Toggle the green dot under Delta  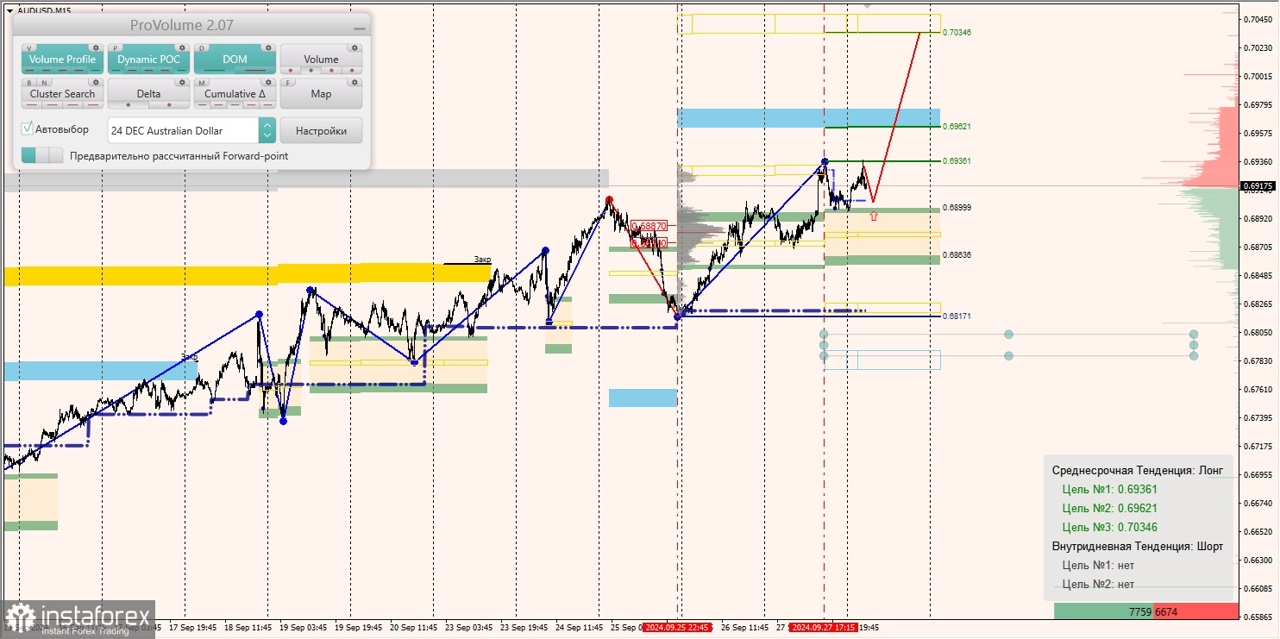pyautogui.click(x=129, y=104)
